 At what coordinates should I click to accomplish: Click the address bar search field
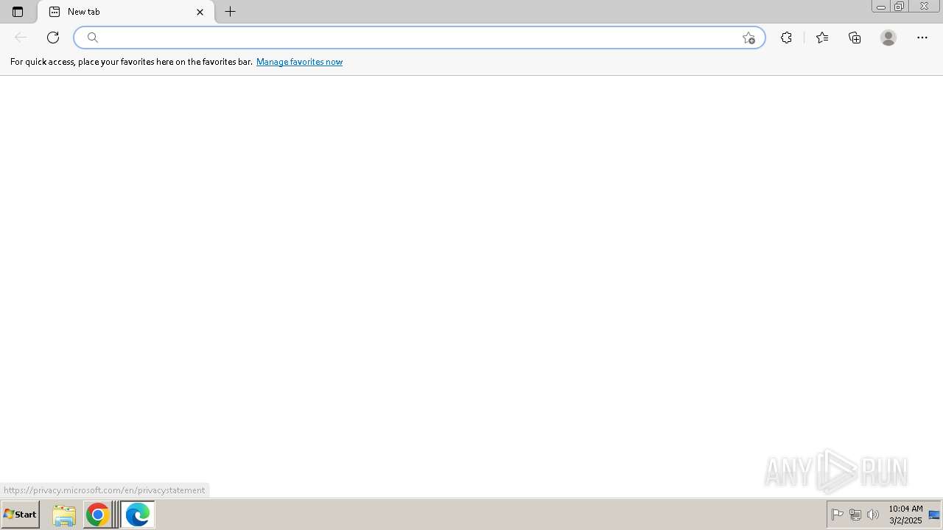click(x=419, y=38)
